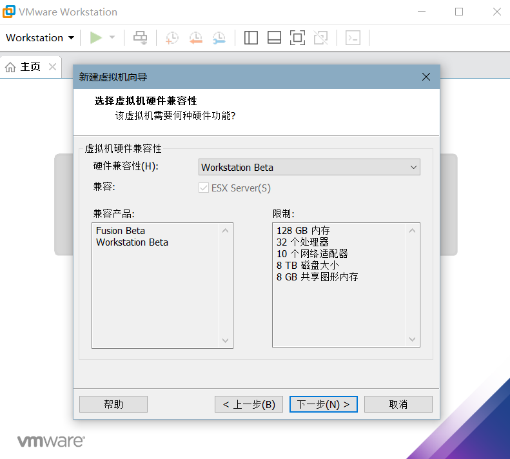This screenshot has height=459, width=510.
Task: Go back with 上一步(B) button
Action: (x=249, y=404)
